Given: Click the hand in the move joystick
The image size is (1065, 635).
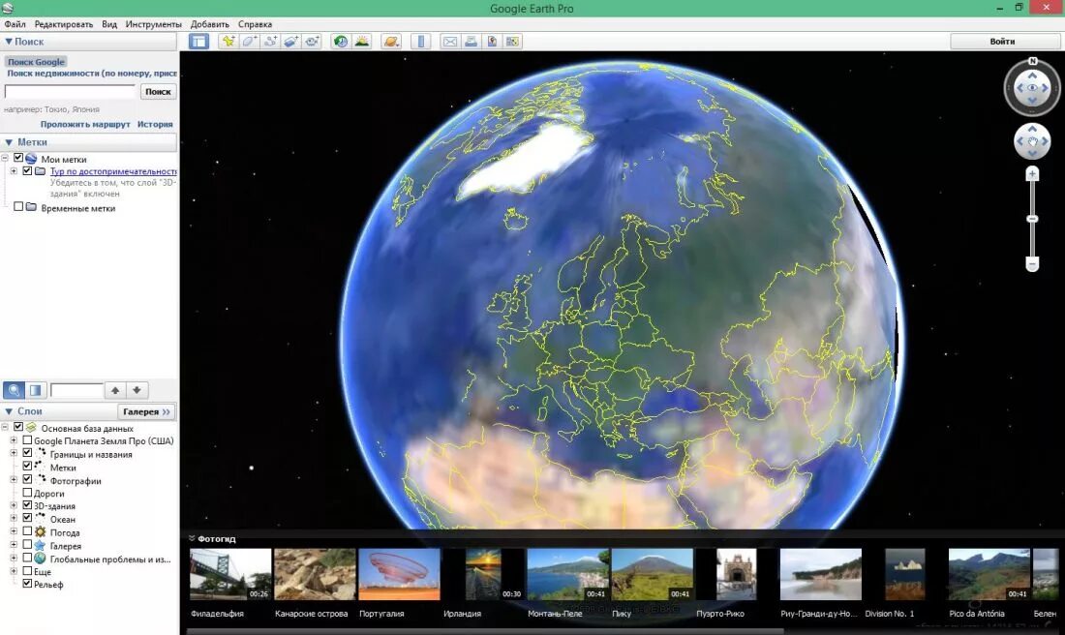Looking at the screenshot, I should [x=1032, y=141].
